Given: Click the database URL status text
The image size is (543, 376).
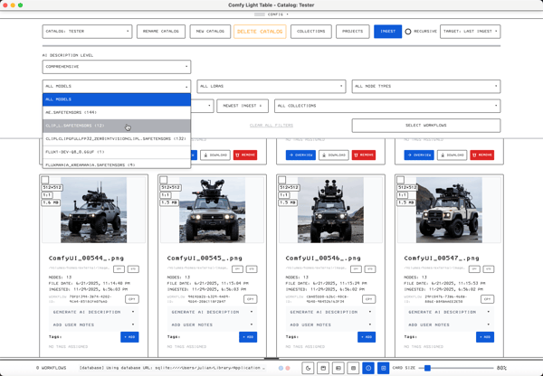Looking at the screenshot, I should (170, 368).
